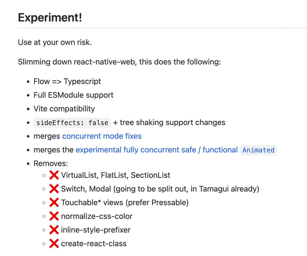The image size is (307, 256).
Task: Open the "concurrent mode fixes" link
Action: pyautogui.click(x=102, y=136)
